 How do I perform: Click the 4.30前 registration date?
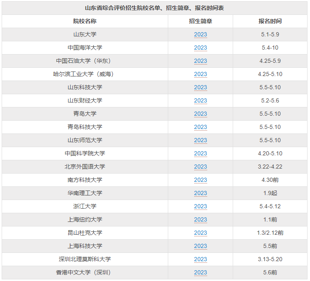click(x=270, y=180)
